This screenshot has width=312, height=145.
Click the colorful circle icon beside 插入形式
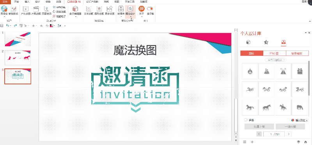point(292,120)
